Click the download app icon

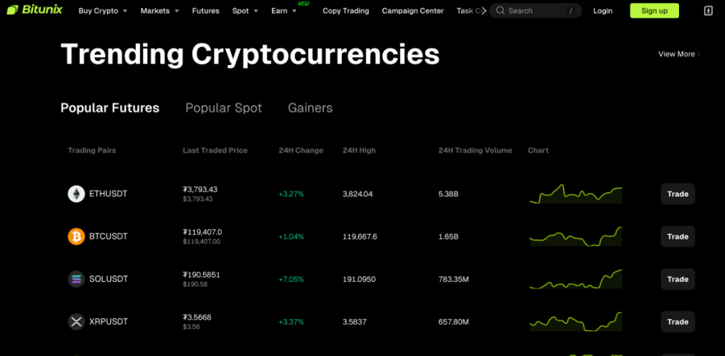709,11
